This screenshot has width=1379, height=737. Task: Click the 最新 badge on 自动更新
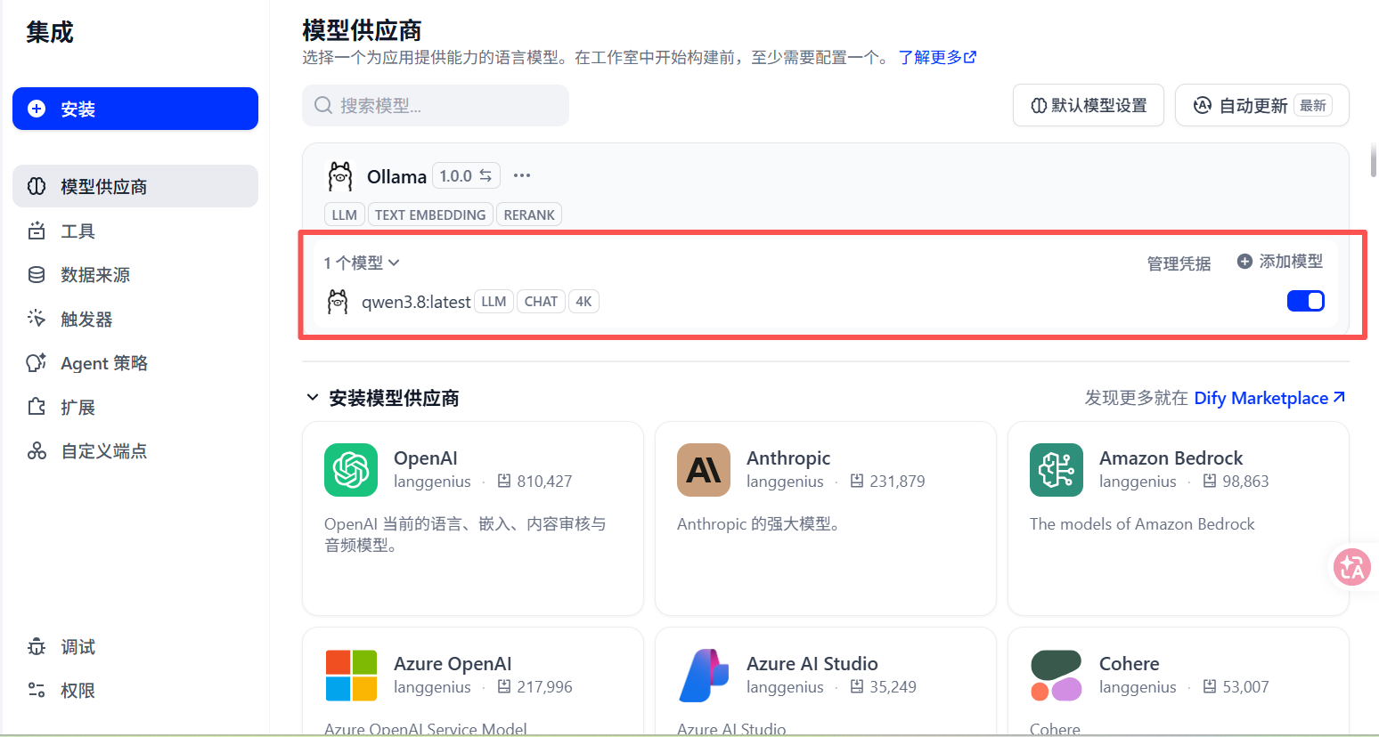1313,105
